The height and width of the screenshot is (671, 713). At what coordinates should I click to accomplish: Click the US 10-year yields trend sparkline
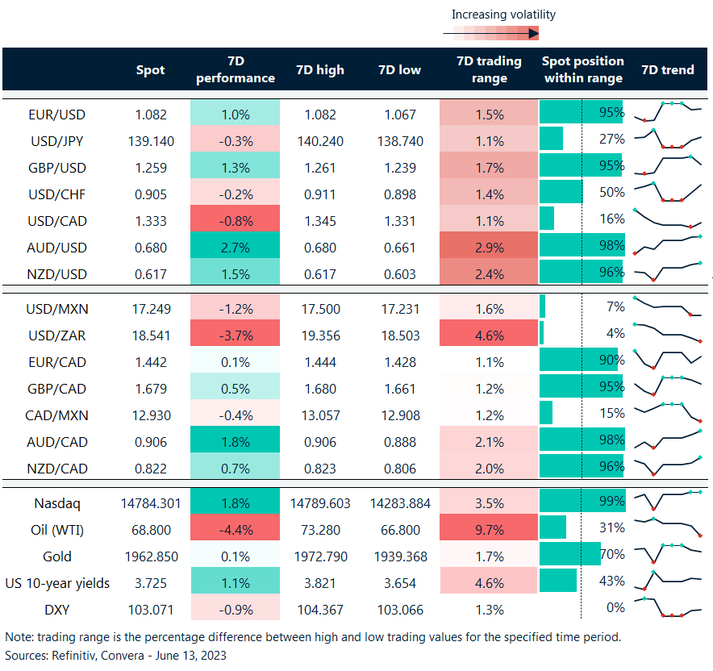[x=668, y=581]
